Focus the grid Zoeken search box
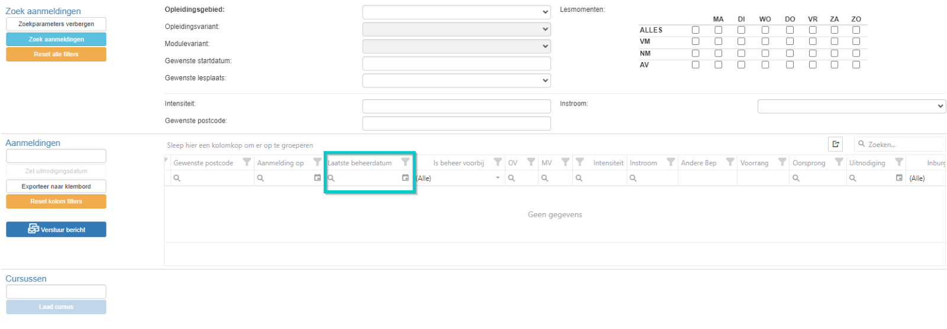The height and width of the screenshot is (329, 947). 900,144
